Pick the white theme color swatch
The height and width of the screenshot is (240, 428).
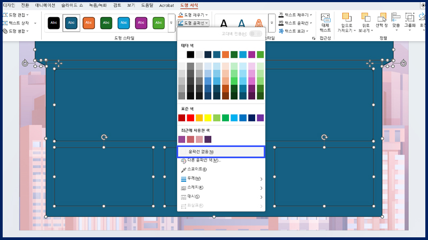point(182,55)
